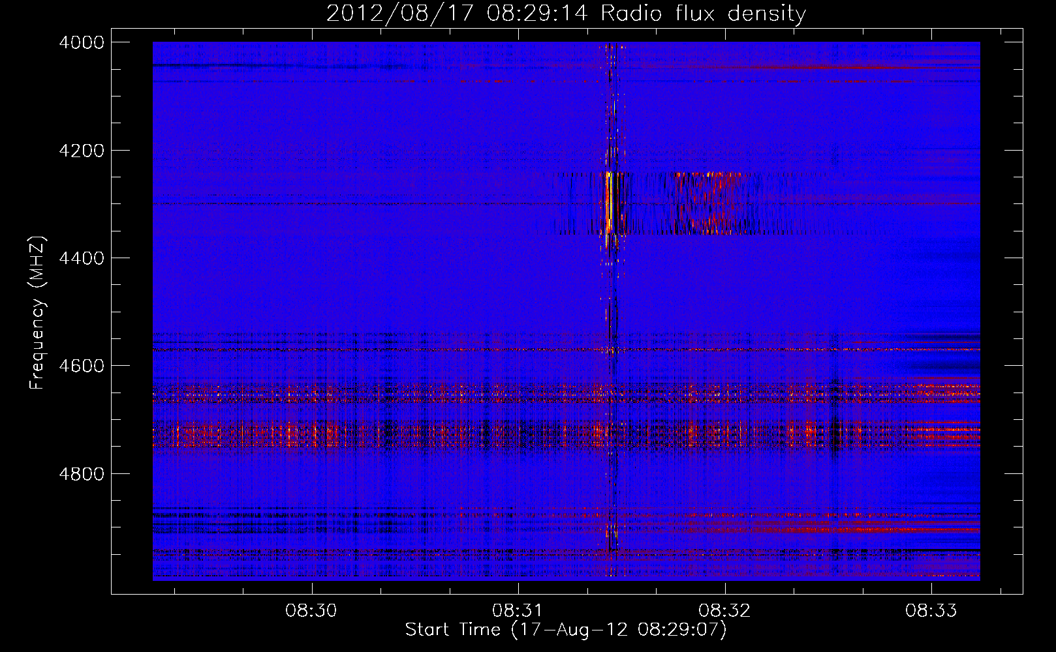Viewport: 1056px width, 652px height.
Task: Click the 'Start Time (17-Aug-12 08:29:07)' axis title
Action: 566,630
